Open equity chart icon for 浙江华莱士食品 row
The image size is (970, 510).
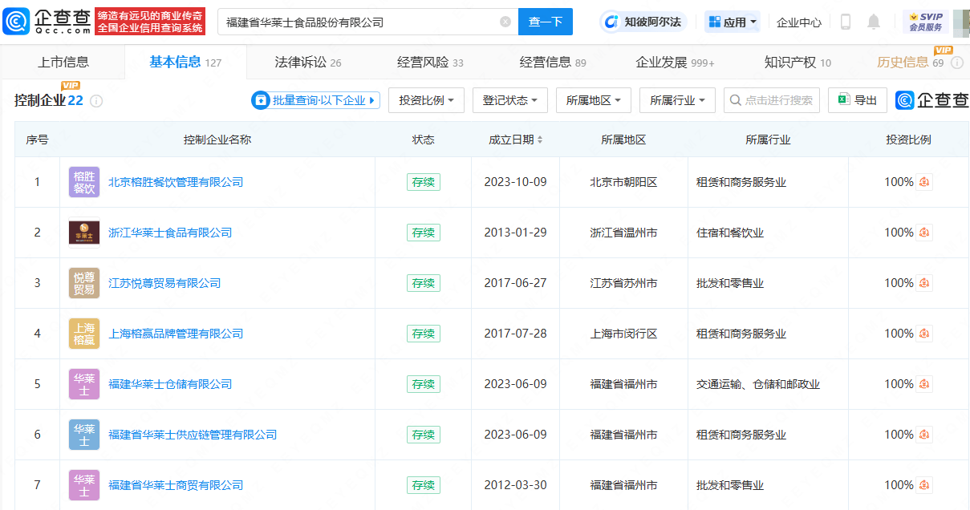pos(925,233)
